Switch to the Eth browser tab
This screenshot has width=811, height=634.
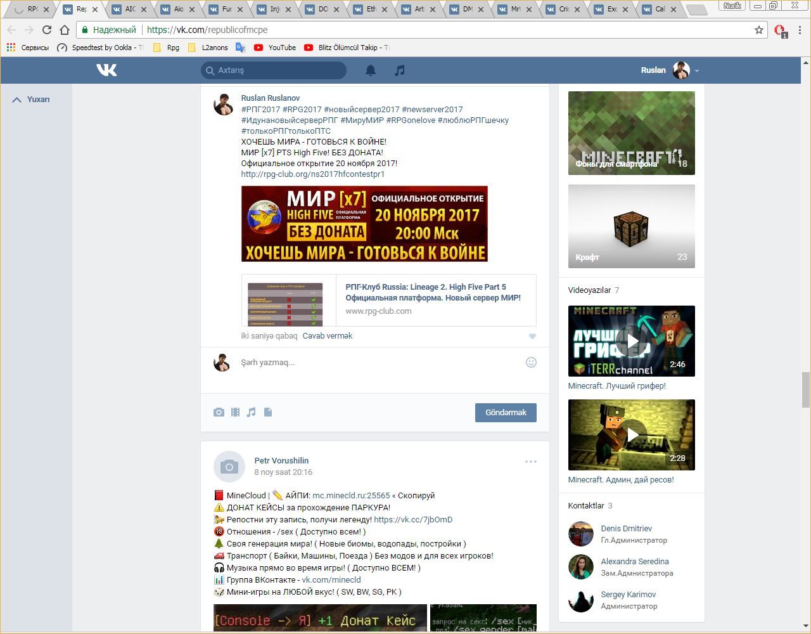click(371, 10)
